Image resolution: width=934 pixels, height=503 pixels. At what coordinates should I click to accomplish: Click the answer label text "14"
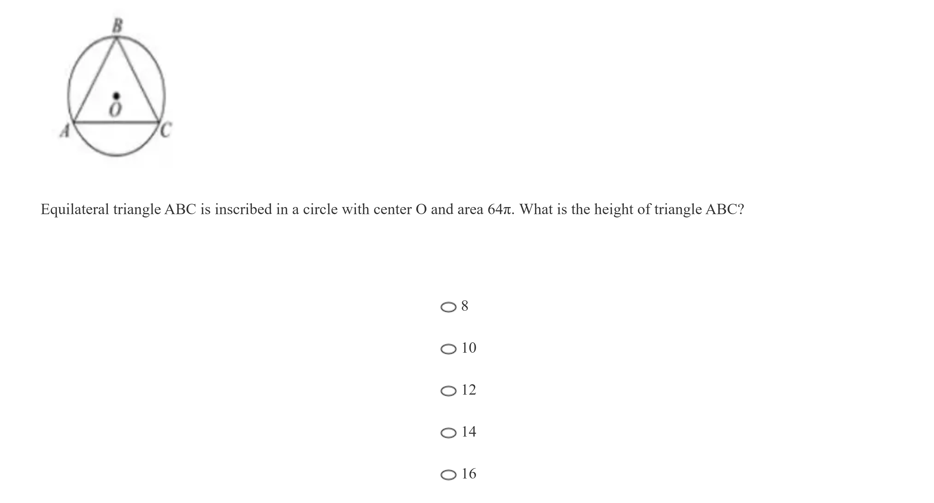469,432
